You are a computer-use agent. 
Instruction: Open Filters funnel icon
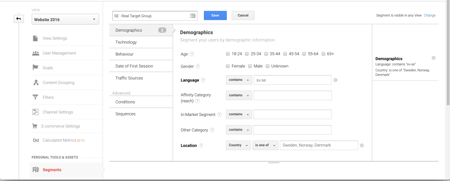tap(35, 97)
